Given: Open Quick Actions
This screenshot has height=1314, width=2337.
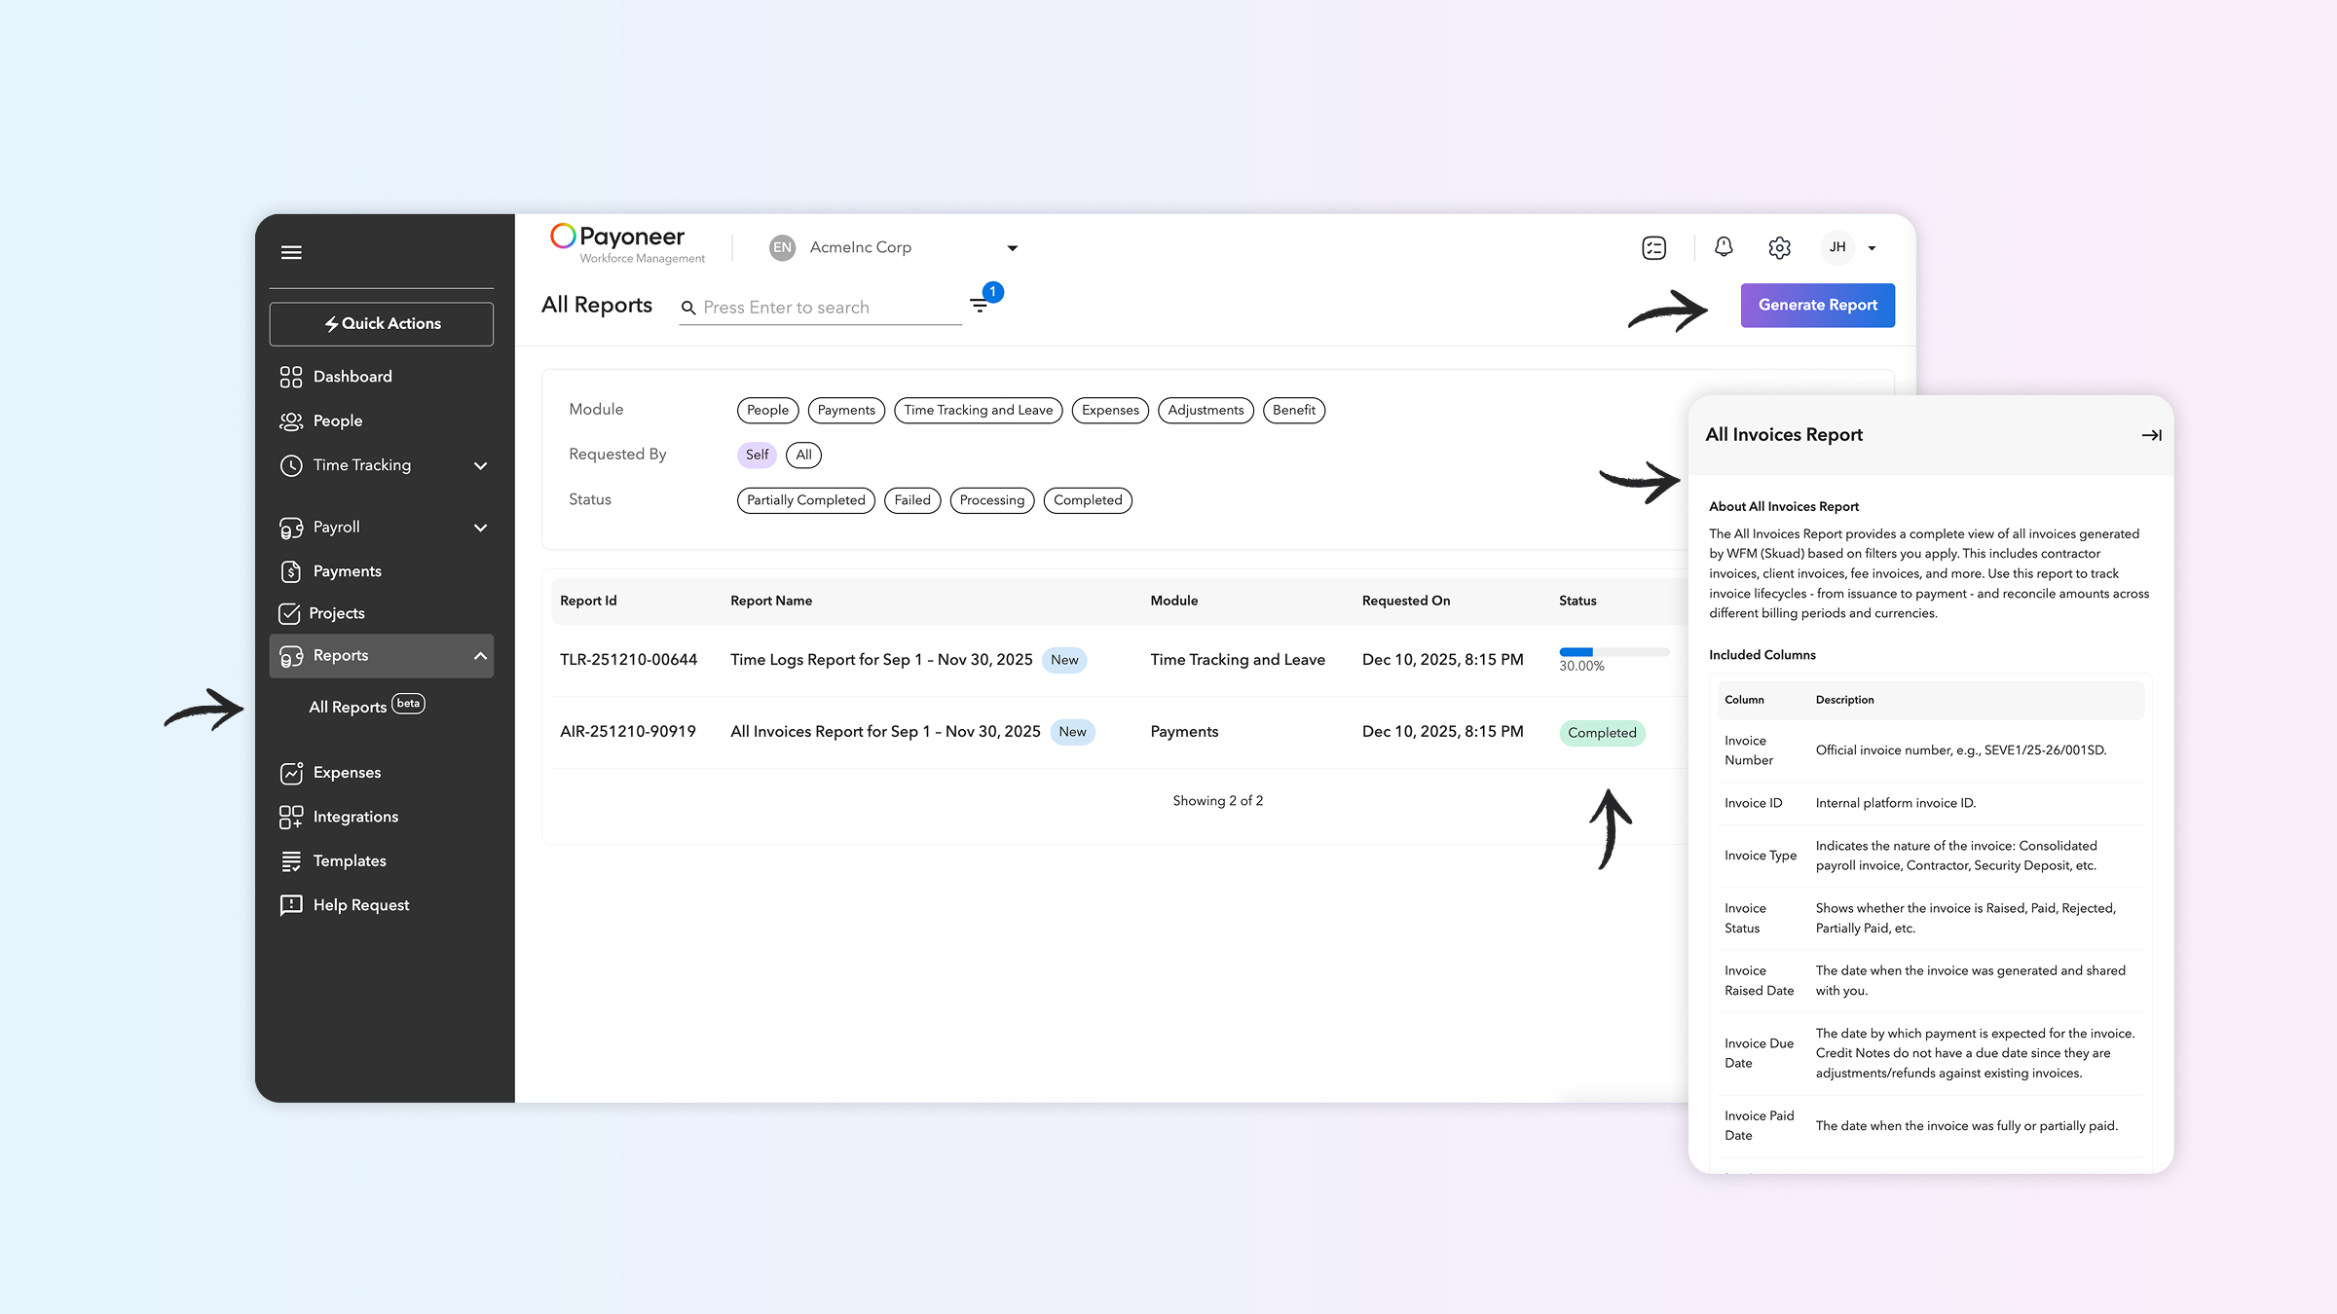Looking at the screenshot, I should tap(381, 323).
